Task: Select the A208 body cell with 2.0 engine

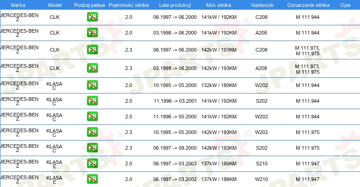Action: point(261,33)
